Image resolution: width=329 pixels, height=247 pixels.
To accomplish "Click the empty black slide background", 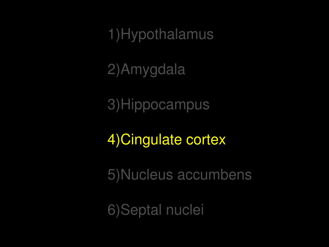I will (x=52, y=126).
